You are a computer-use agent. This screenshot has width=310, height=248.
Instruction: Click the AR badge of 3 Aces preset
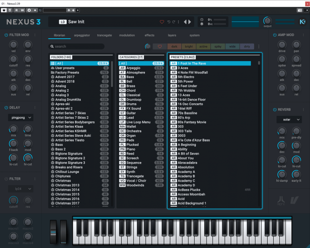tap(174, 68)
